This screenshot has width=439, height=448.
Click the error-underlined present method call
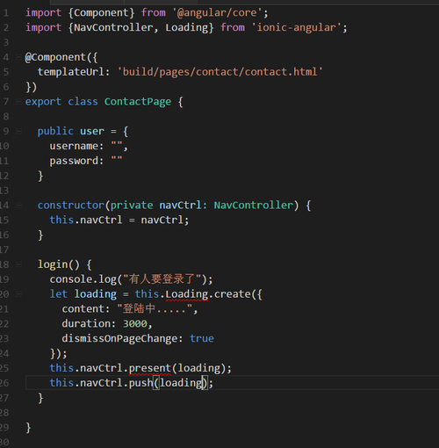[150, 368]
